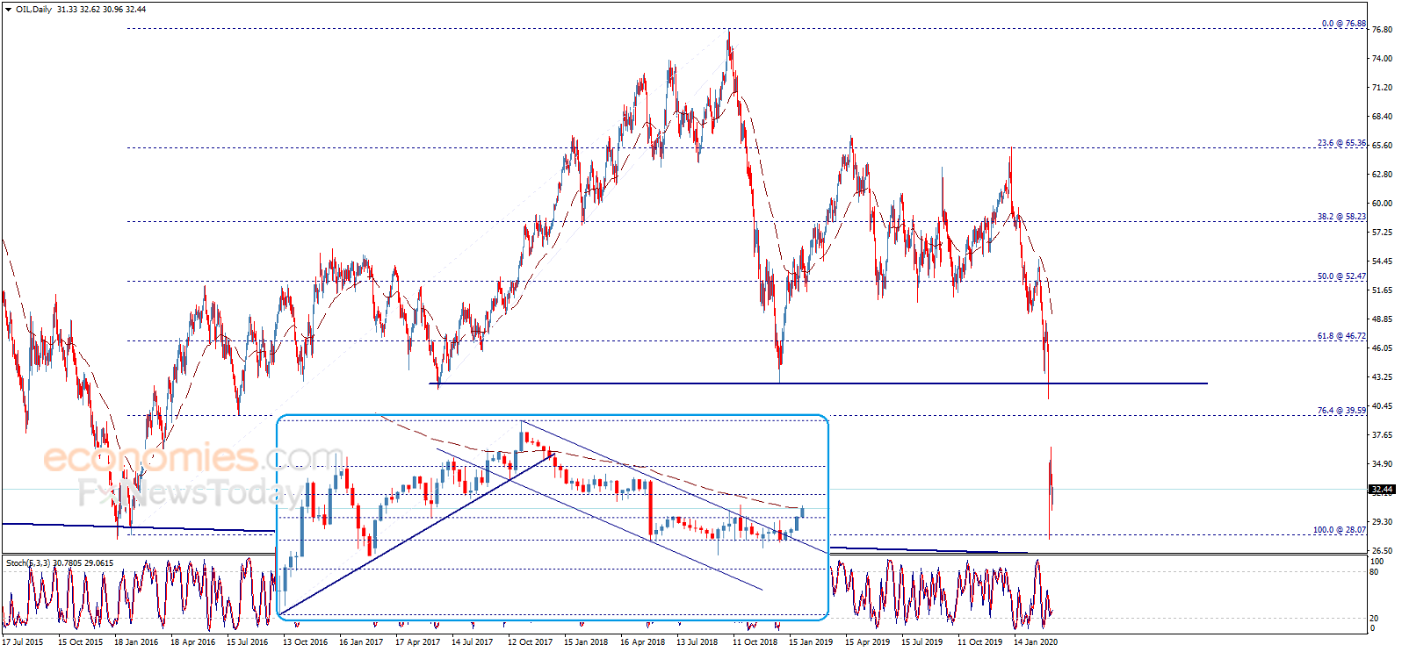This screenshot has width=1402, height=652.
Task: Click the 15 Jan 2019 date label
Action: tap(811, 642)
